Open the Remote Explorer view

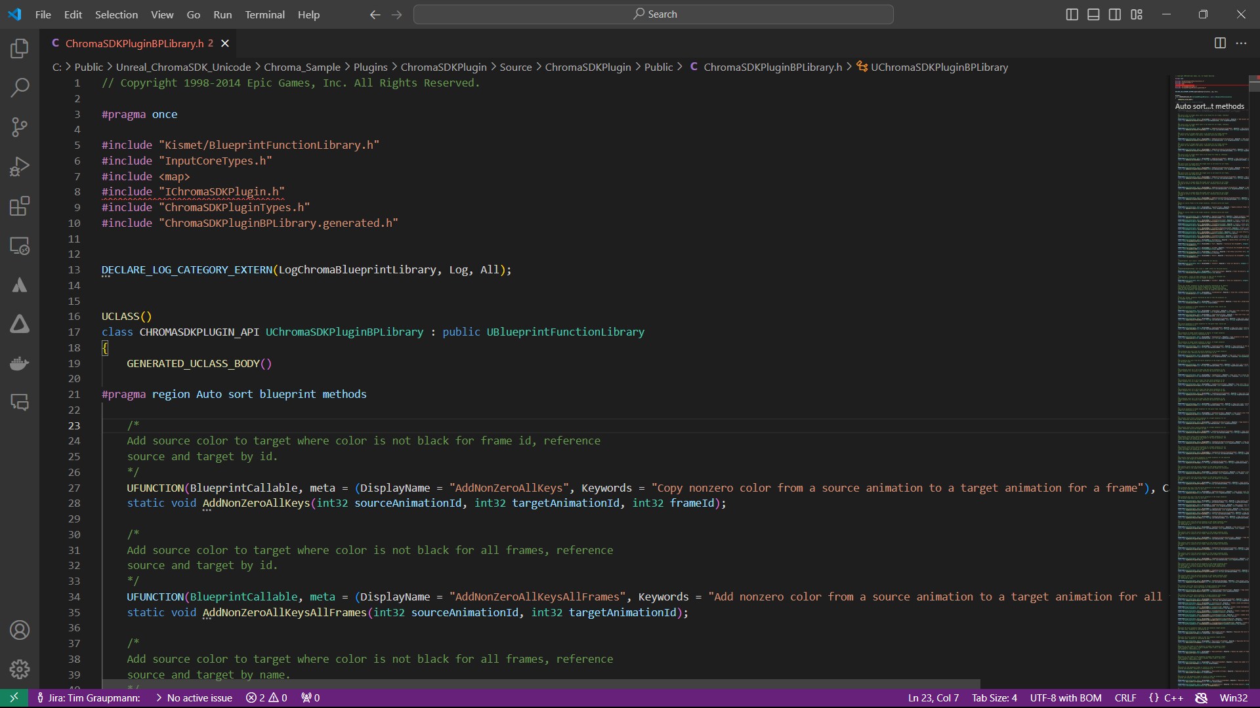coord(20,246)
